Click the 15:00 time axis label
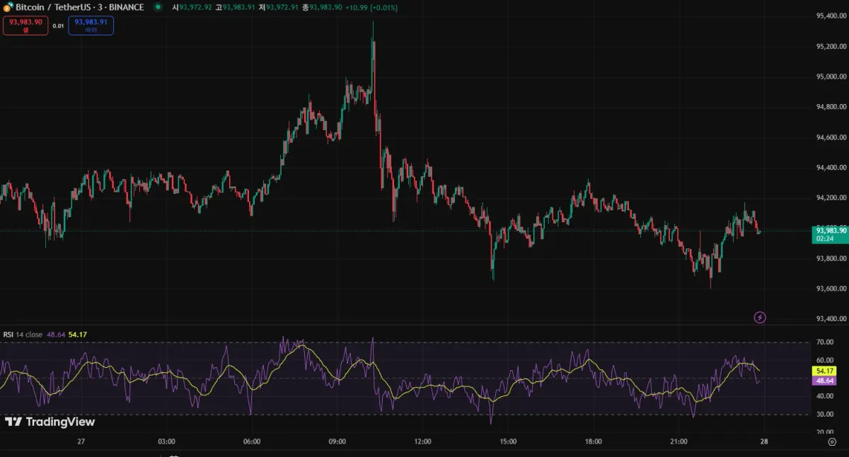 coord(508,441)
